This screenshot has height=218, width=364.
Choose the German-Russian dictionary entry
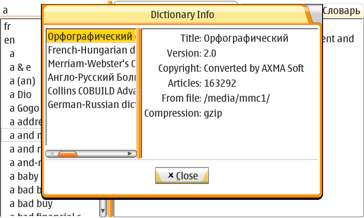point(91,104)
